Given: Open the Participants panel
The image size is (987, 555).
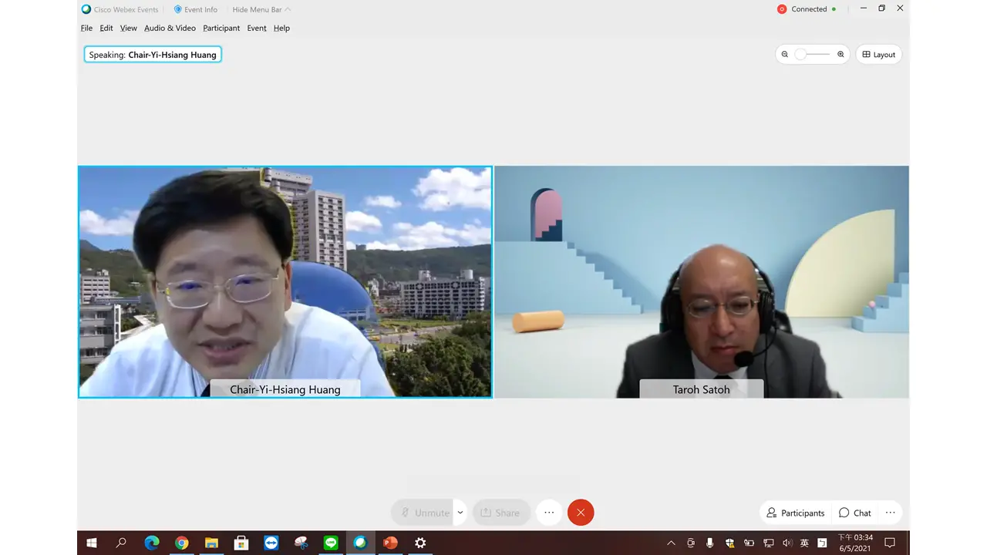Looking at the screenshot, I should point(795,513).
